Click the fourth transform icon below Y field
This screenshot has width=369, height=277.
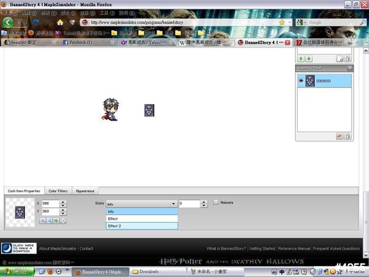[63, 221]
